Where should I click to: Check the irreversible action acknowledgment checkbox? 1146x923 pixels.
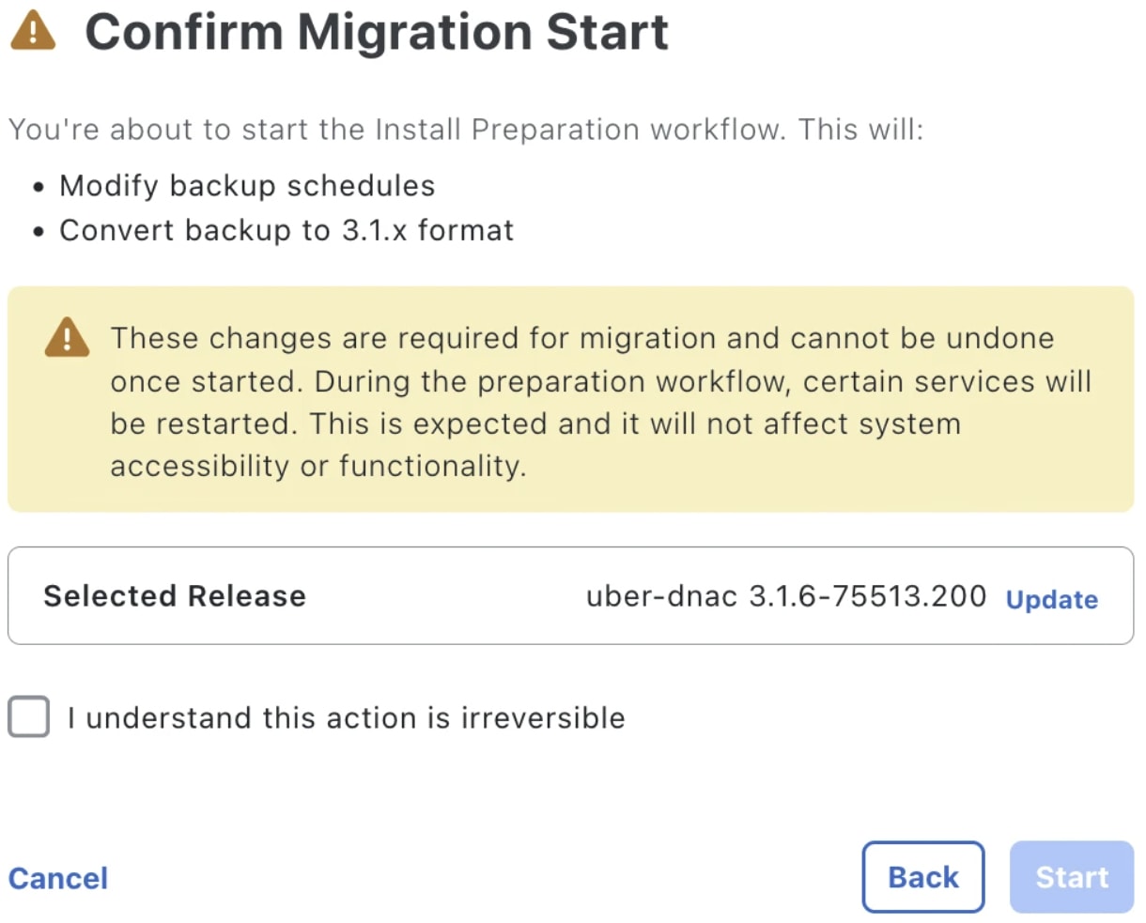point(29,717)
